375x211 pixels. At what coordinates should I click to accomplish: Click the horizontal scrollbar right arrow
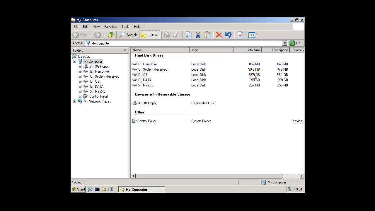pos(302,176)
